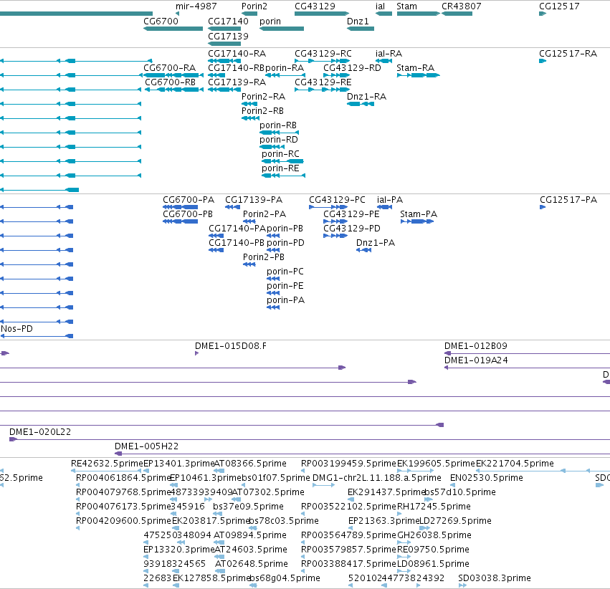Select protein CG43129-PE
The height and width of the screenshot is (589, 610).
(x=335, y=221)
